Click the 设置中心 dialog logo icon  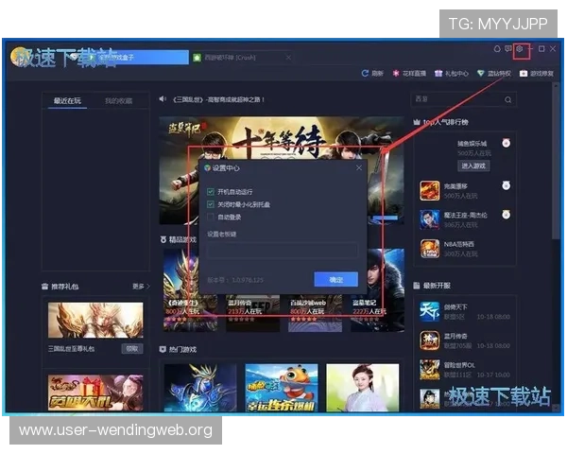[x=208, y=168]
